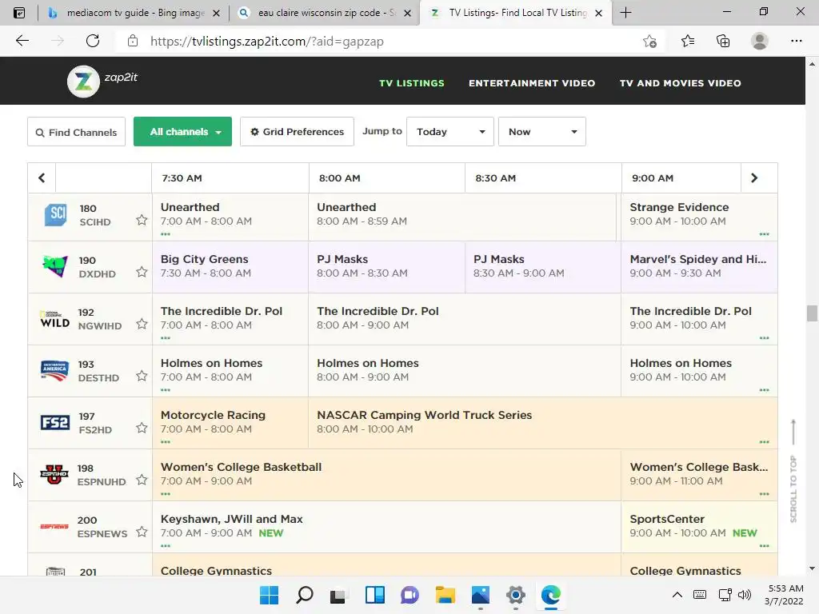Image resolution: width=819 pixels, height=614 pixels.
Task: Add this page to favorites
Action: click(x=649, y=42)
